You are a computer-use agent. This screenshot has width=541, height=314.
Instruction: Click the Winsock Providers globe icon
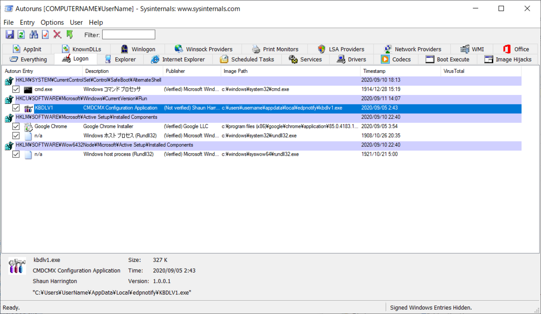click(x=179, y=49)
